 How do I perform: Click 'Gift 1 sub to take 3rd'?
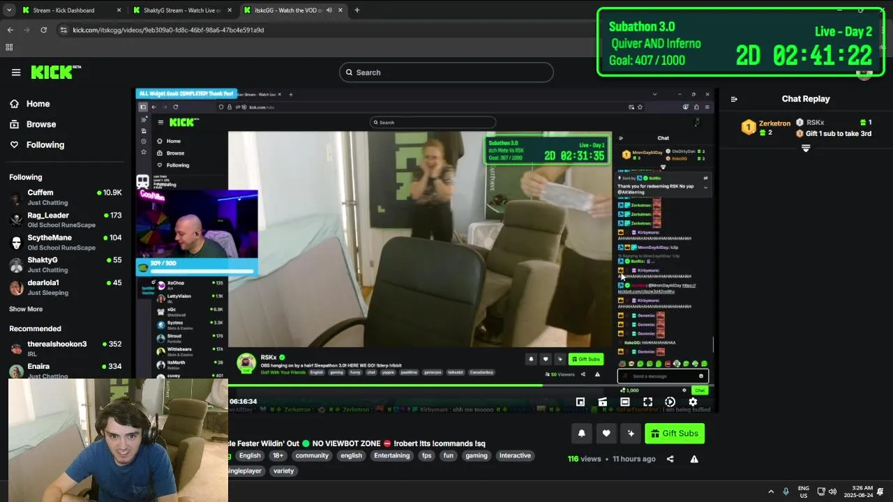(839, 134)
